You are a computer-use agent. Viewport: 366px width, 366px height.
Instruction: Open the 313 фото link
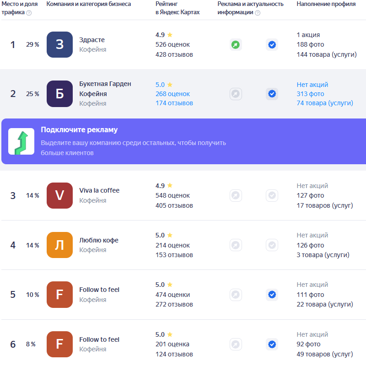click(310, 94)
